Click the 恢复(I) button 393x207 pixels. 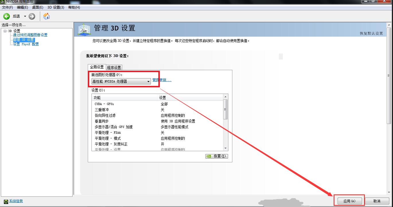(217, 156)
